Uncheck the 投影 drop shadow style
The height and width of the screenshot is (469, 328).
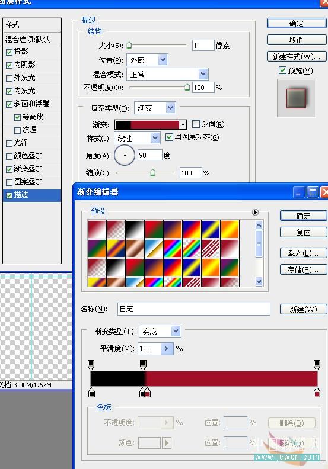pyautogui.click(x=9, y=52)
